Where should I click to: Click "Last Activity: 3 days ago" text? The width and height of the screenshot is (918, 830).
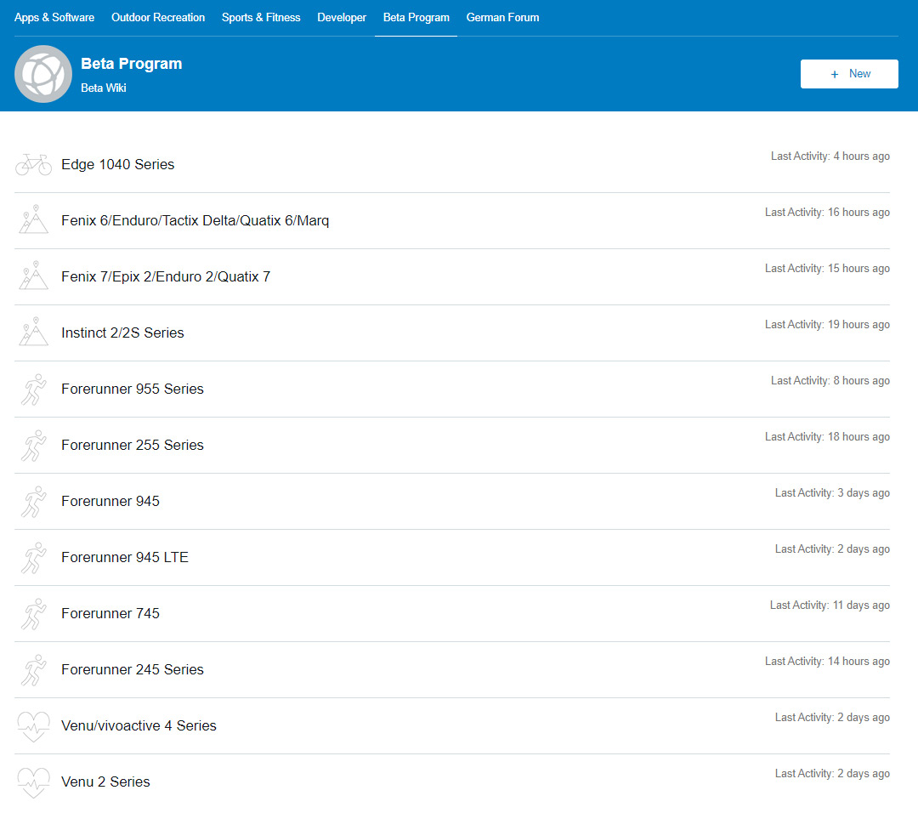[x=832, y=494]
